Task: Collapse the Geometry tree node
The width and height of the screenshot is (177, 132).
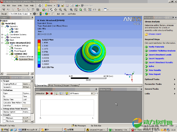Action: tap(2, 26)
